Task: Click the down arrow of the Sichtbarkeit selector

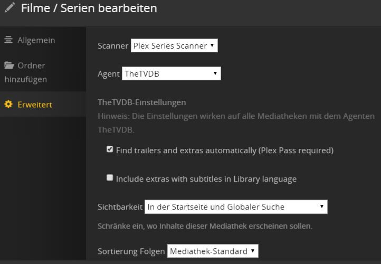Action: pos(322,206)
